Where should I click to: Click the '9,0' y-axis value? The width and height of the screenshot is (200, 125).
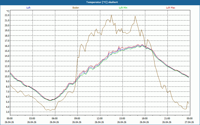click(x=8, y=81)
